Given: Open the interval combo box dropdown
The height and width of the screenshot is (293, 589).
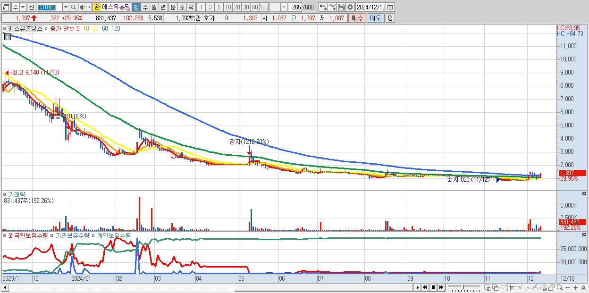Looking at the screenshot, I should pos(284,7).
